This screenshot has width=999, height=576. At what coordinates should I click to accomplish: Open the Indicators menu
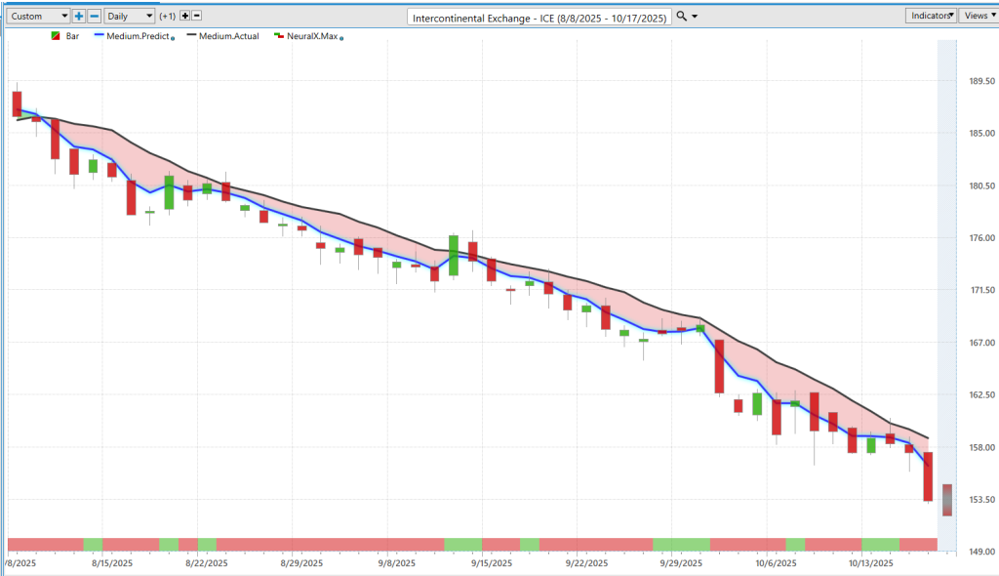point(931,16)
